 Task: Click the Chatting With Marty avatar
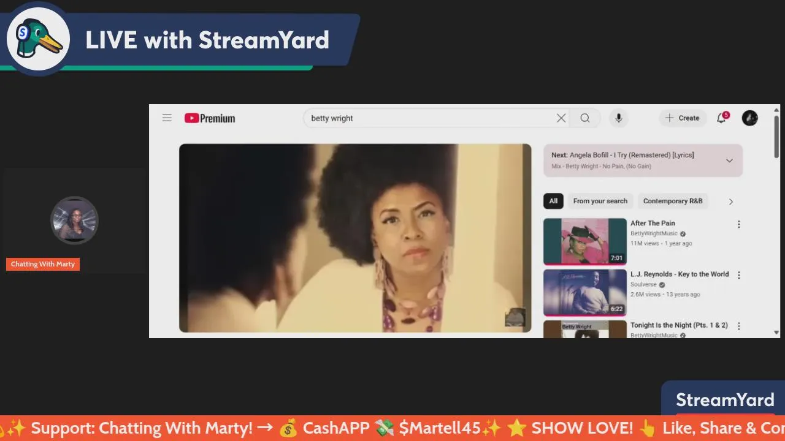pyautogui.click(x=74, y=221)
